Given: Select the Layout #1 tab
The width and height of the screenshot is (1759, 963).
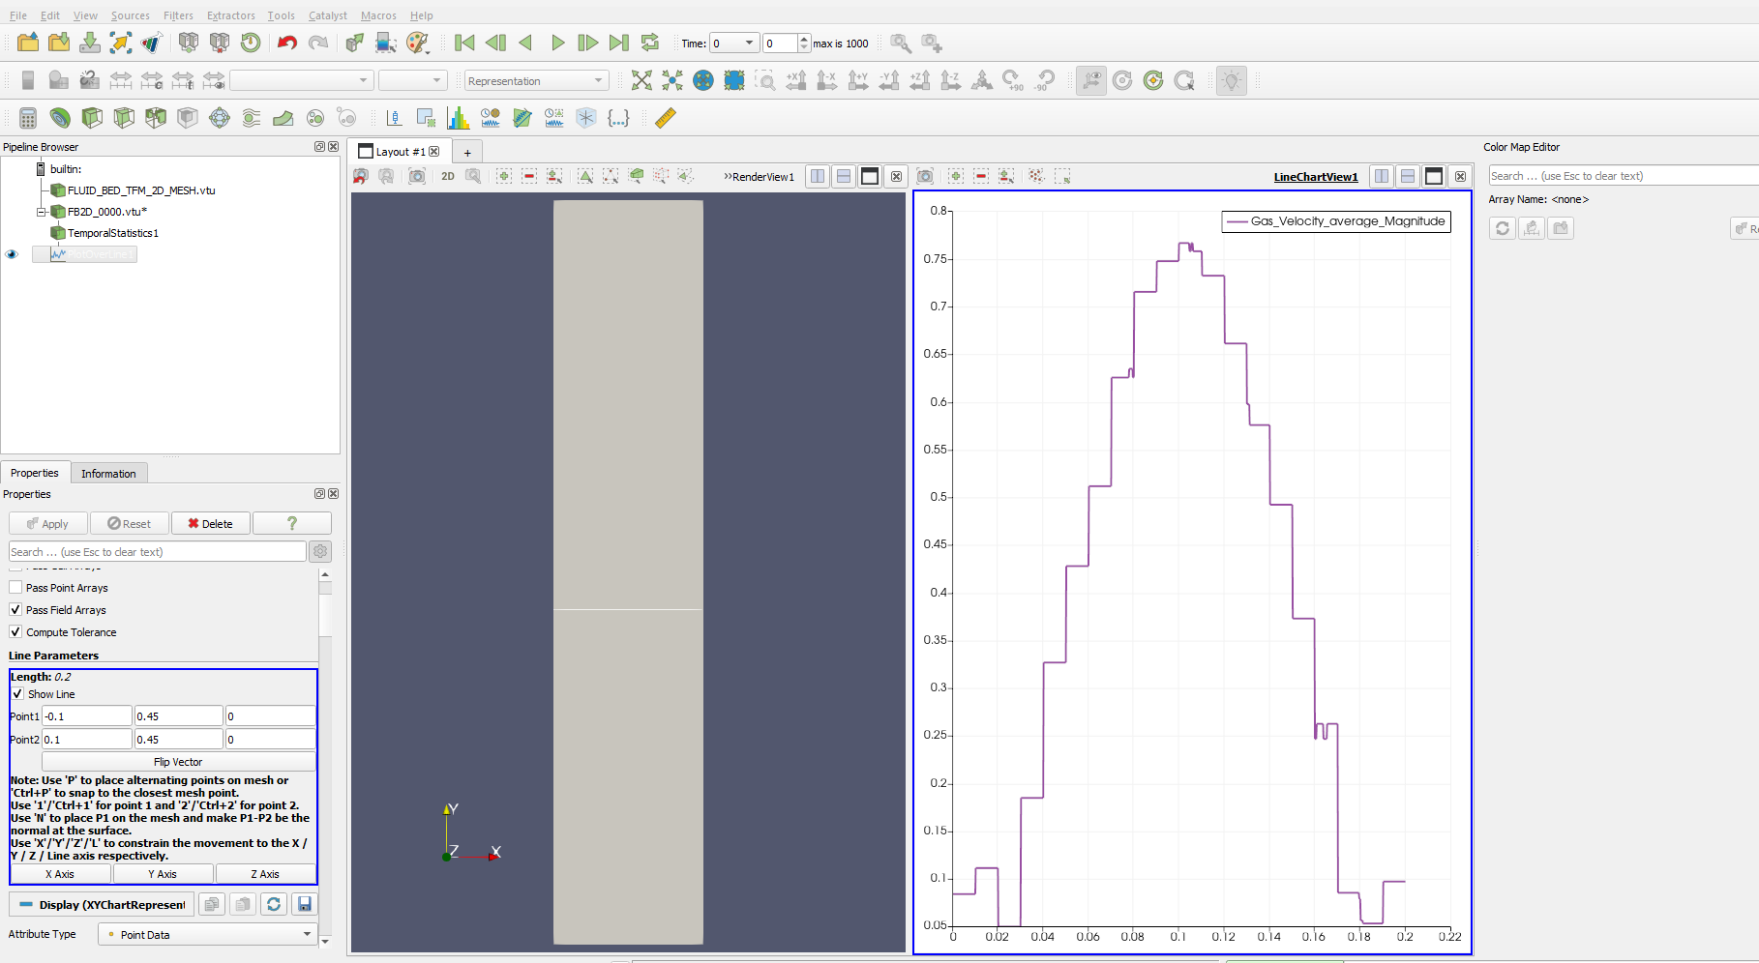Looking at the screenshot, I should click(x=399, y=151).
